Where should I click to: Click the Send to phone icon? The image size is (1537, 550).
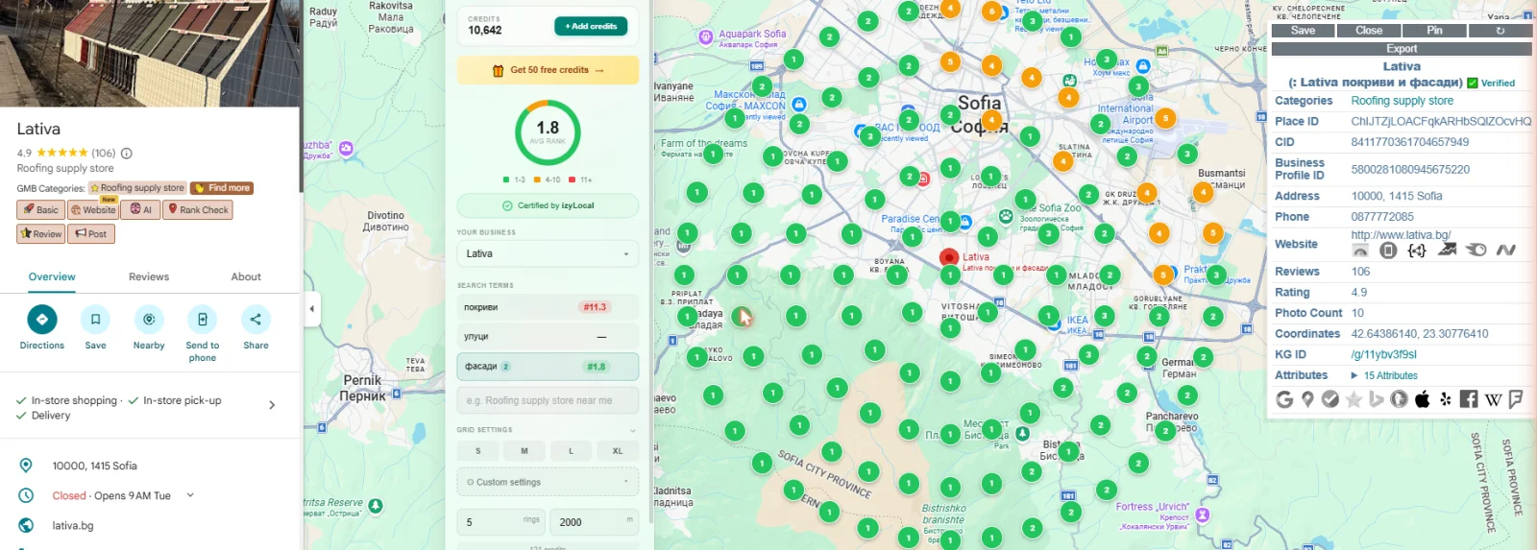202,319
